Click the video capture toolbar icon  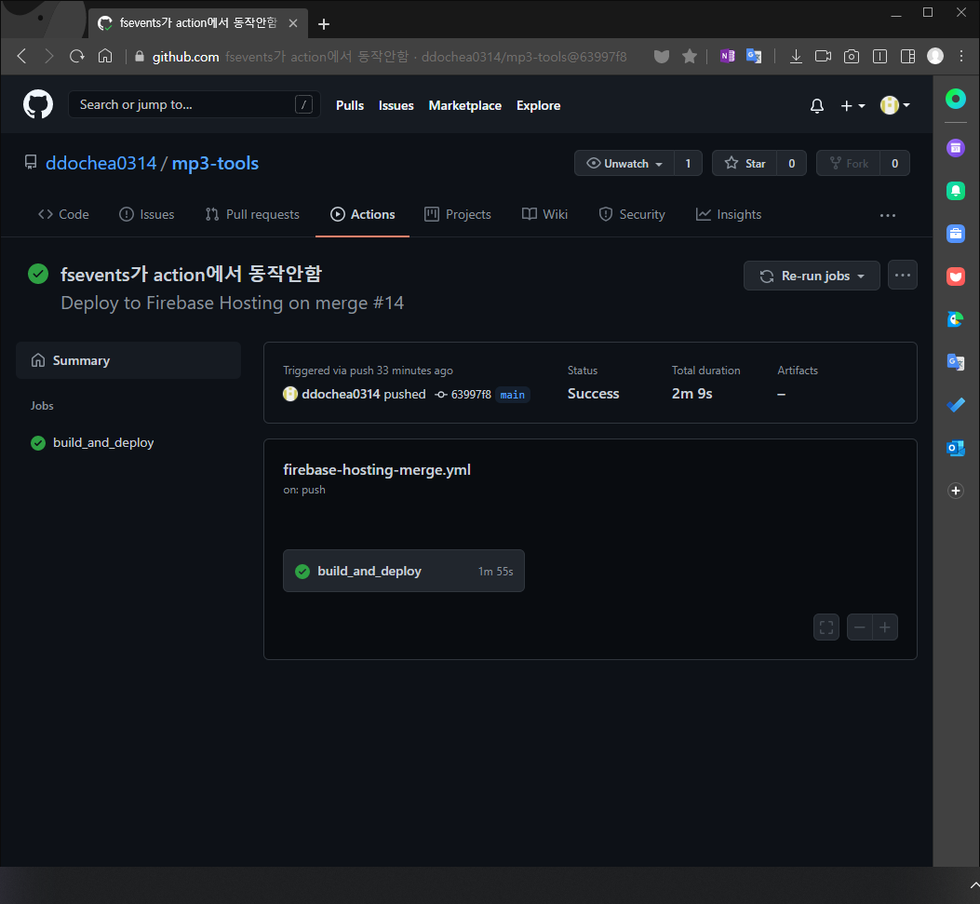coord(823,56)
